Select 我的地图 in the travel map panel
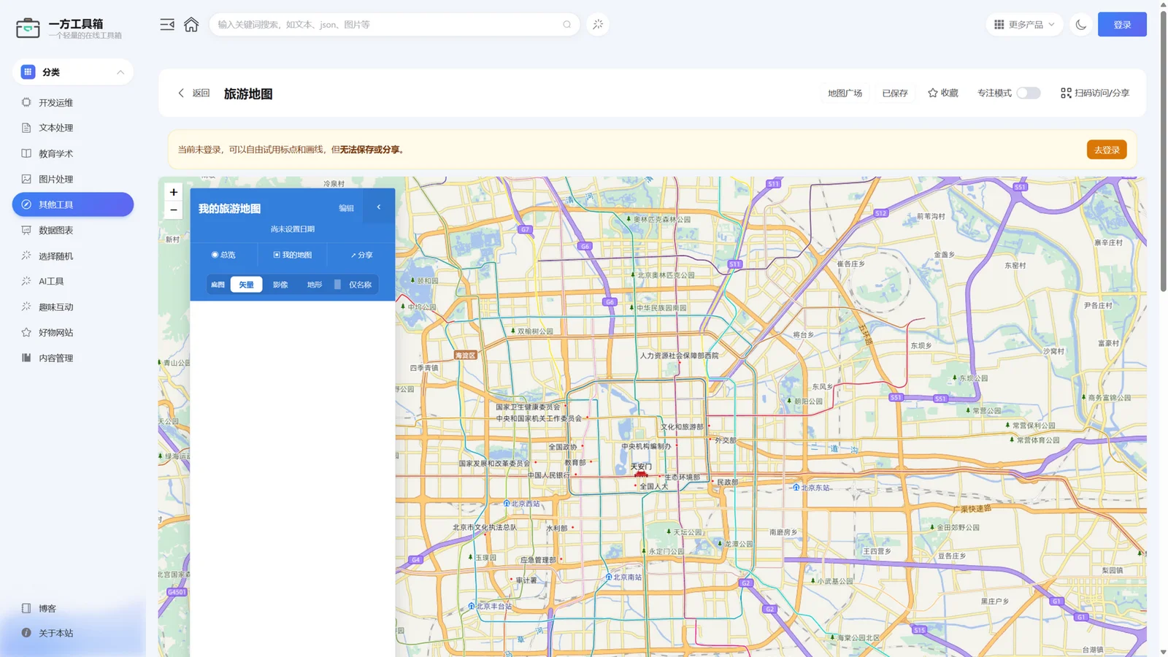This screenshot has height=657, width=1168. 292,255
